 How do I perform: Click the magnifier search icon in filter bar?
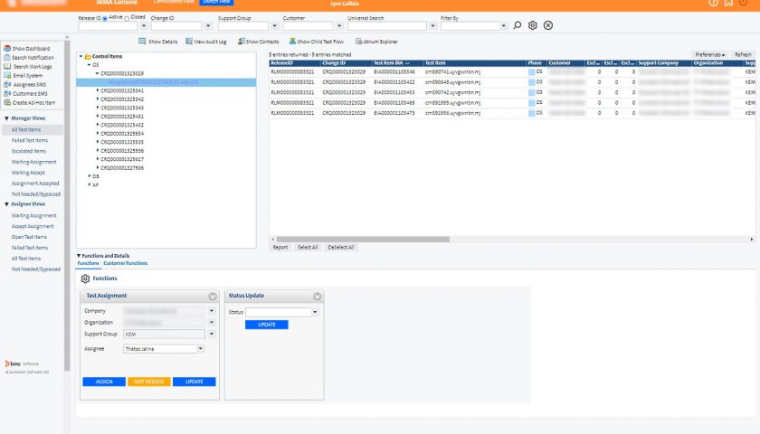click(518, 25)
